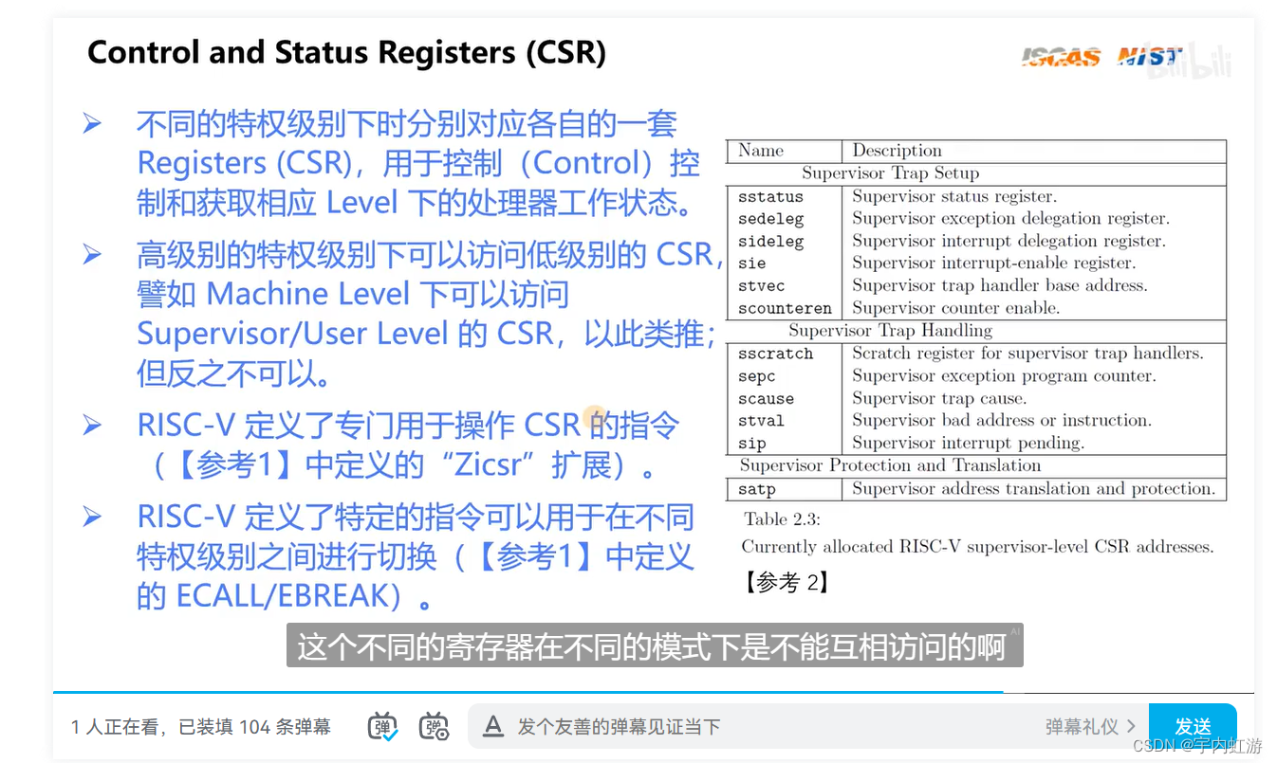Screen dimensions: 1277x763
Task: Click the bullet mentioning Zicsr extension
Action: 408,445
